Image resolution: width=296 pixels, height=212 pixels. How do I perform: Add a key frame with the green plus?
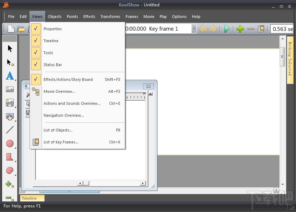coord(240,29)
